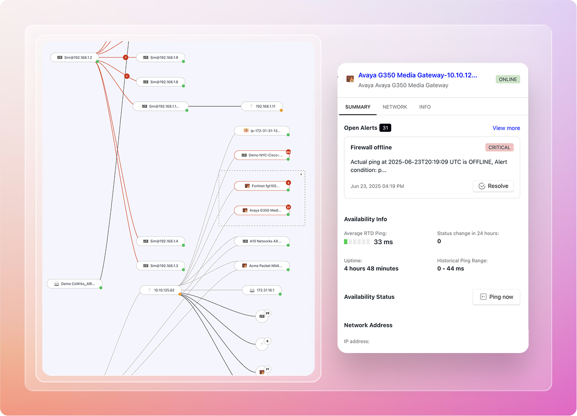Switch to the NETWORK tab

coord(395,107)
